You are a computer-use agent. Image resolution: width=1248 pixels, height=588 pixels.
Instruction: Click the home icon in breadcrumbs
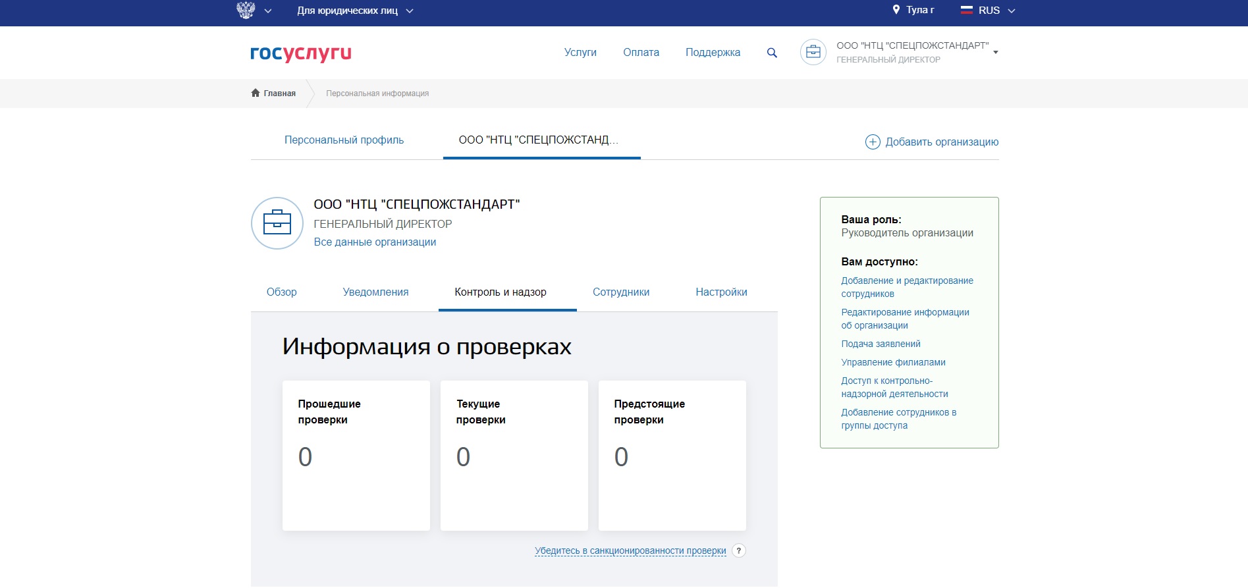coord(256,93)
